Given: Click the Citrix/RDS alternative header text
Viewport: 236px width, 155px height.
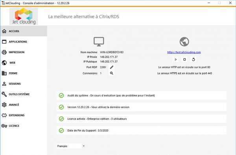Looking at the screenshot, I should coord(83,16).
